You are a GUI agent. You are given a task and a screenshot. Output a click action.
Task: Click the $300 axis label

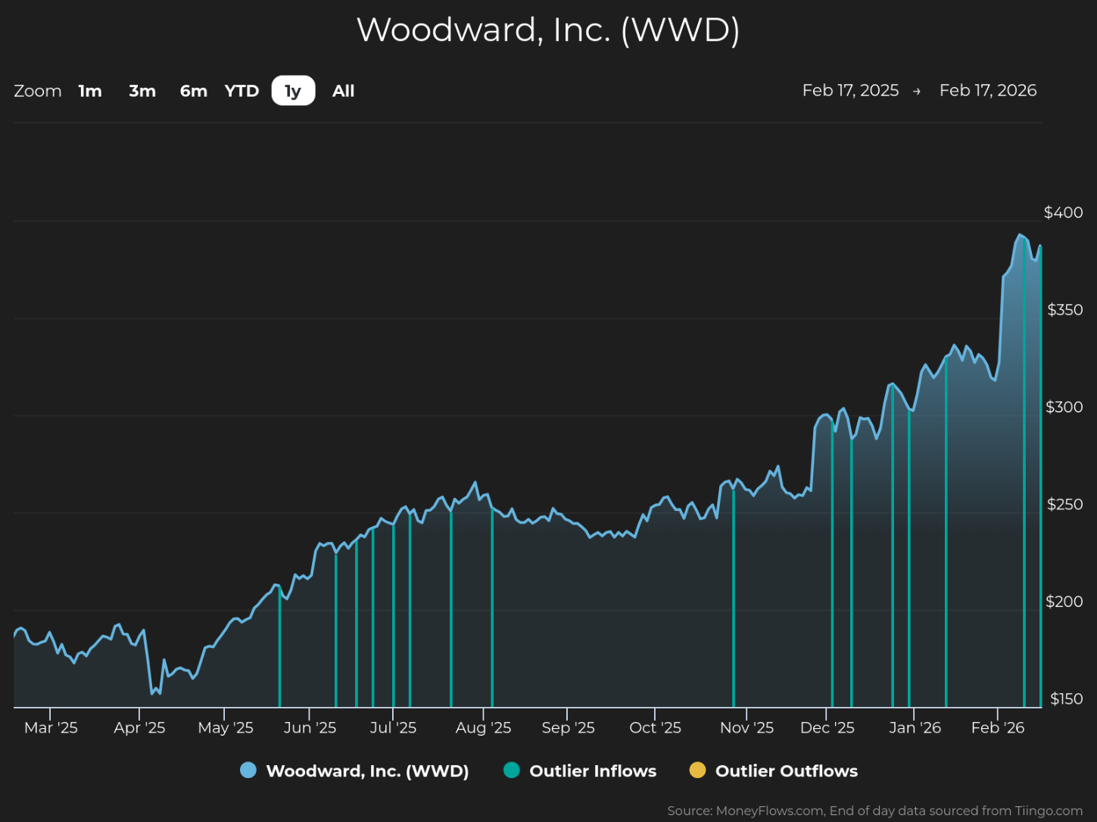pyautogui.click(x=1064, y=407)
